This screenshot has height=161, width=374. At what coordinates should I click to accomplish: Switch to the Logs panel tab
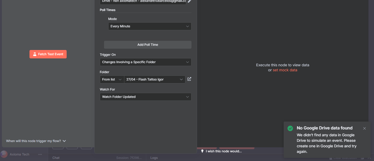154,158
